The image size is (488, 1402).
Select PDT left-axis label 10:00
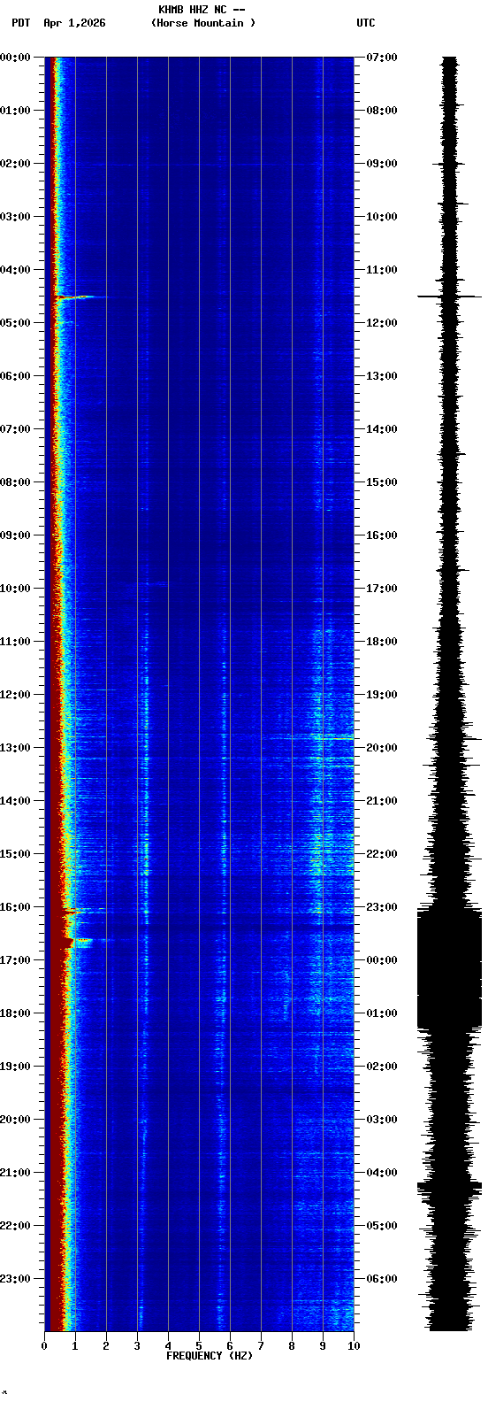[15, 589]
